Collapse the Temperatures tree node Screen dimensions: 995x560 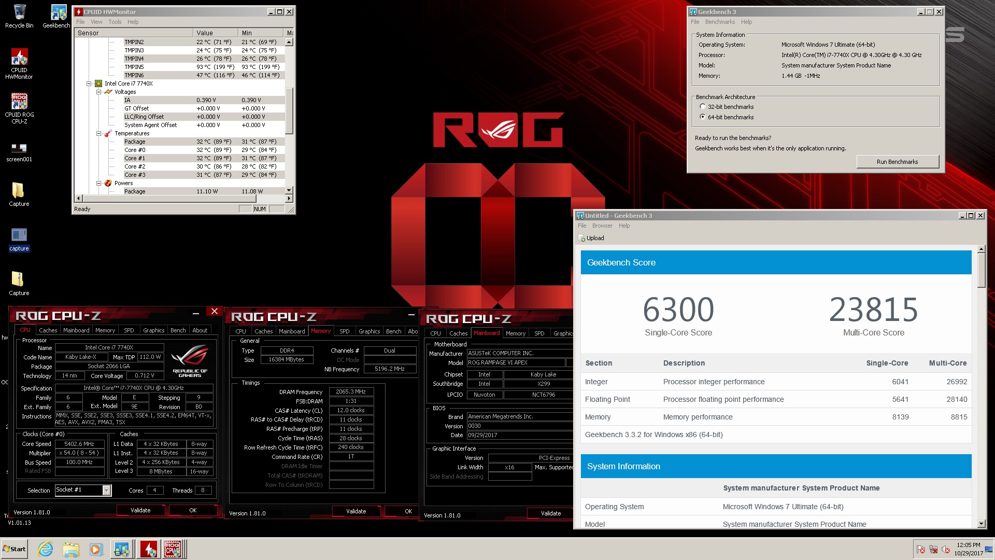[98, 133]
